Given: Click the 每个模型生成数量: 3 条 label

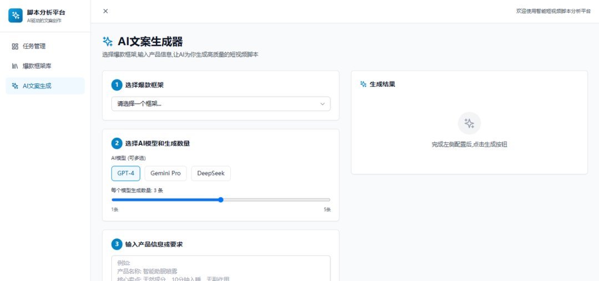Looking at the screenshot, I should pos(137,190).
